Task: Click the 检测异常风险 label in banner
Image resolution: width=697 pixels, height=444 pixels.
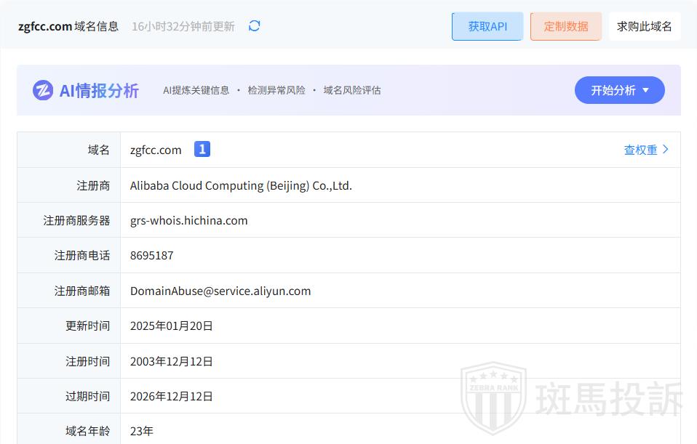Action: [276, 90]
